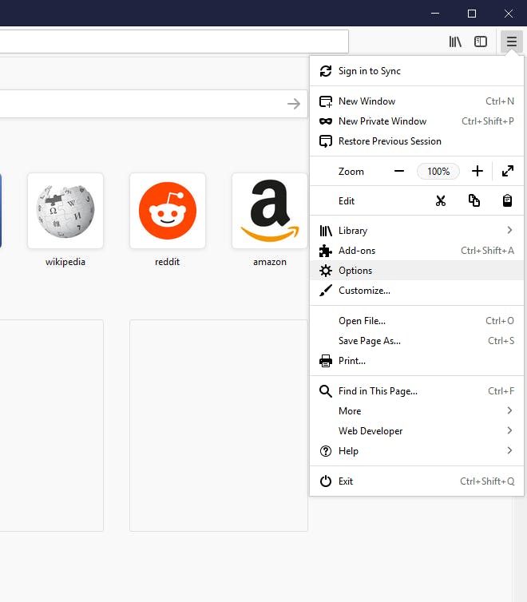The image size is (527, 602).
Task: Open the Reddit top site tile
Action: pyautogui.click(x=168, y=212)
